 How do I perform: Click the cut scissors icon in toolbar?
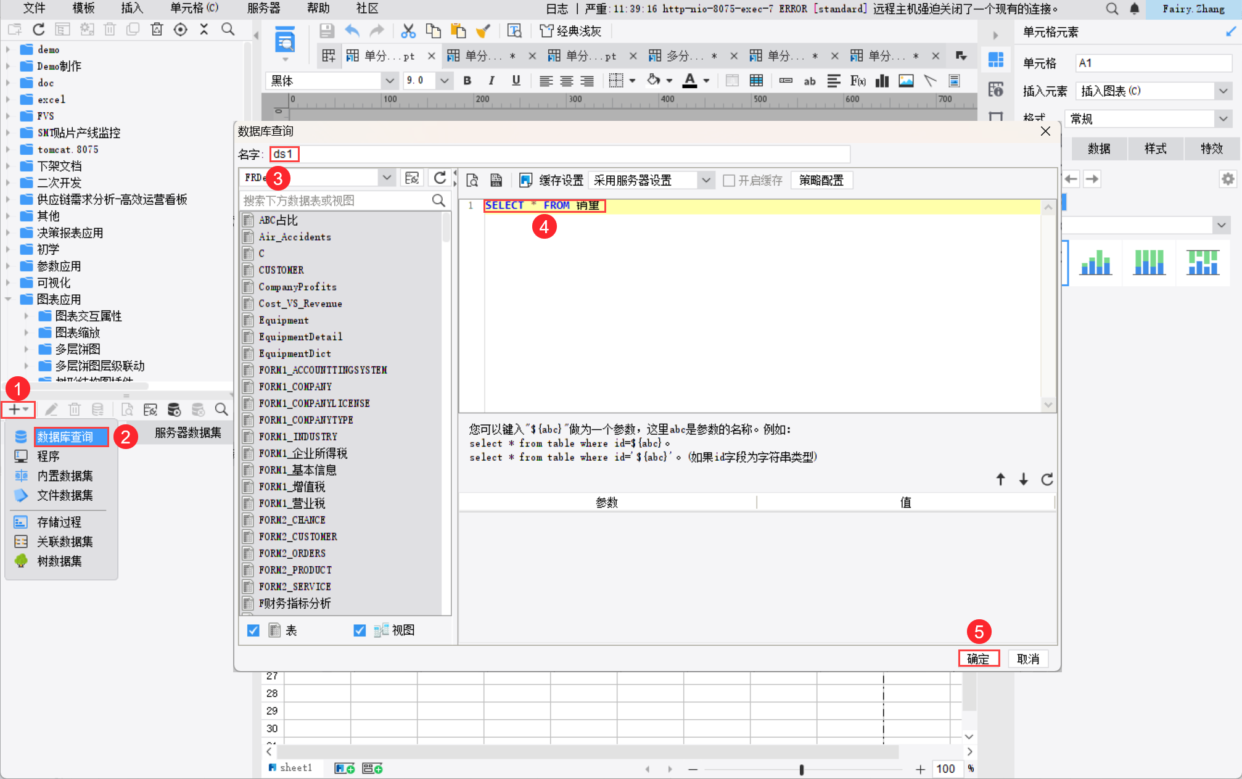click(408, 31)
